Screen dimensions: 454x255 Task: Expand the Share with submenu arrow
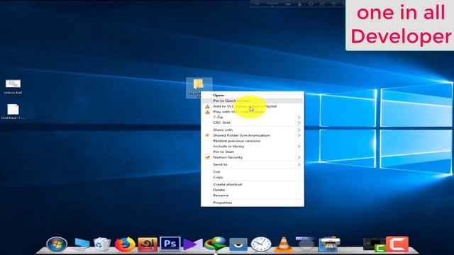299,130
